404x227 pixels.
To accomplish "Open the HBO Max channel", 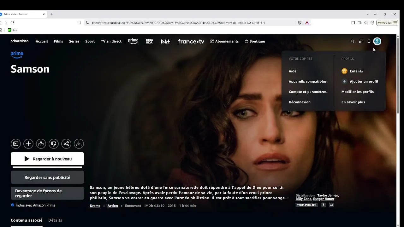I will coord(149,41).
